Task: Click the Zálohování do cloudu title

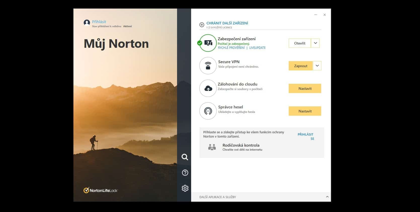Action: point(237,84)
